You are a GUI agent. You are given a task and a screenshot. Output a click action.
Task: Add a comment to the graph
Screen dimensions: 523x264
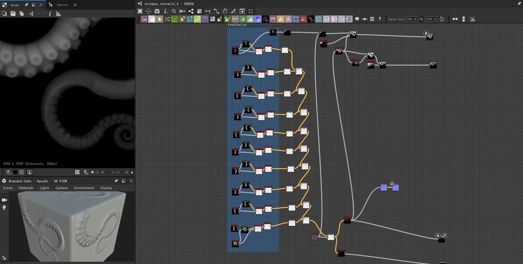click(357, 19)
